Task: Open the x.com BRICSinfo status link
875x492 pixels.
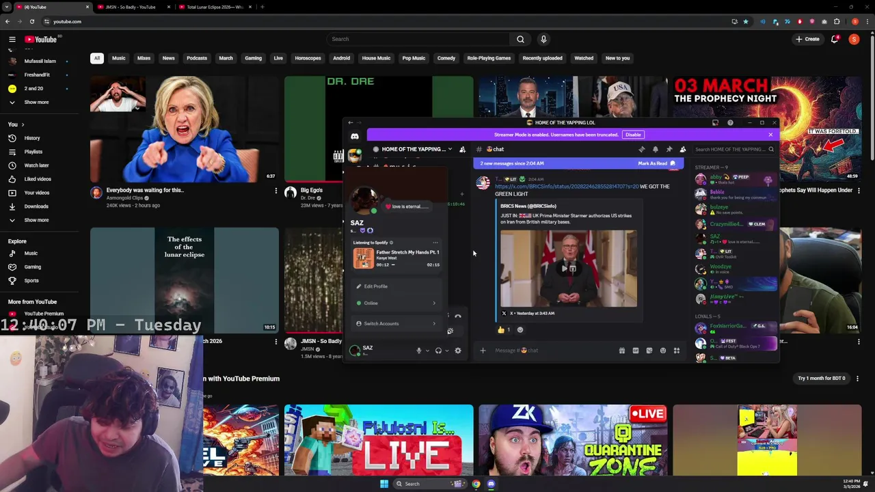Action: pos(567,186)
